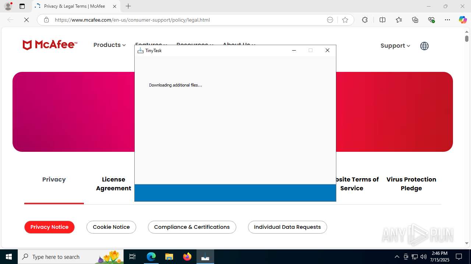Select the Virus Protection Pledge tab
This screenshot has width=471, height=264.
(x=411, y=184)
